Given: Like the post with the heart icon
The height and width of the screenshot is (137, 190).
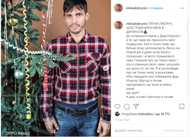Looking at the screenshot, I should tap(117, 107).
